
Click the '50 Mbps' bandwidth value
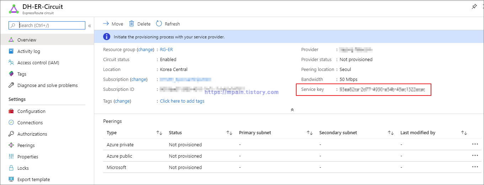349,80
